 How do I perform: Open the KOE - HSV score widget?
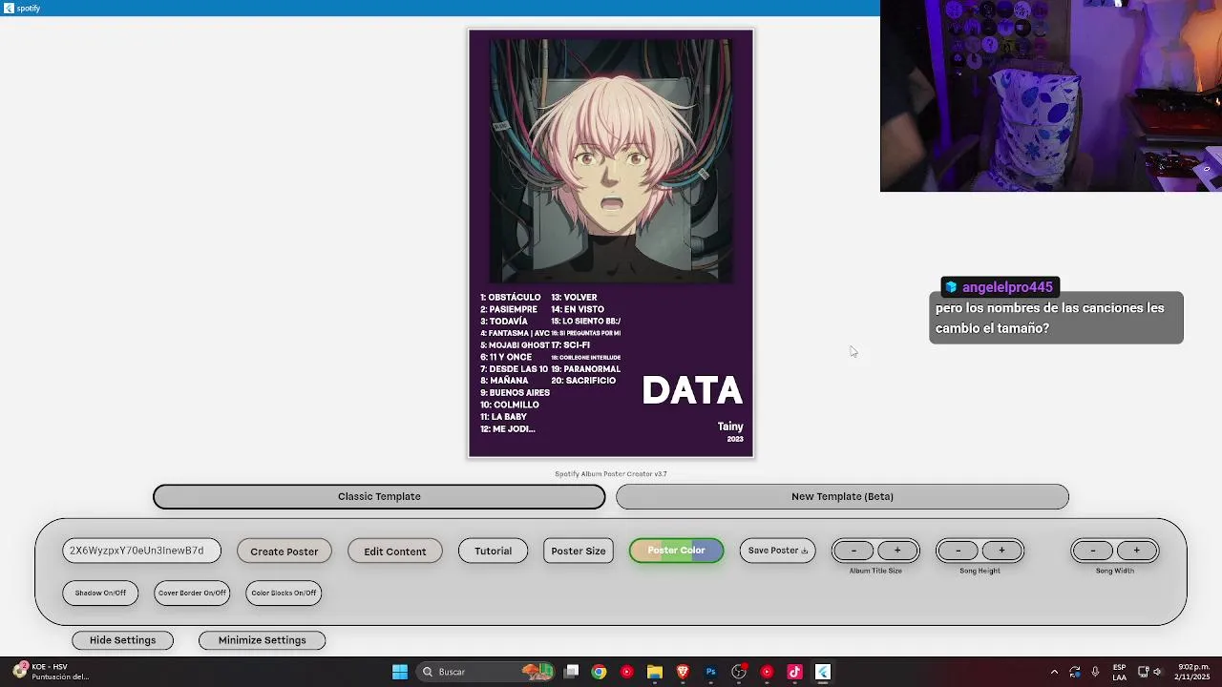[x=52, y=672]
